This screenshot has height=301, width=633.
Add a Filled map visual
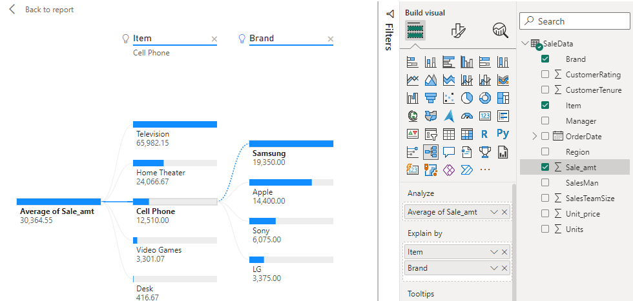431,116
